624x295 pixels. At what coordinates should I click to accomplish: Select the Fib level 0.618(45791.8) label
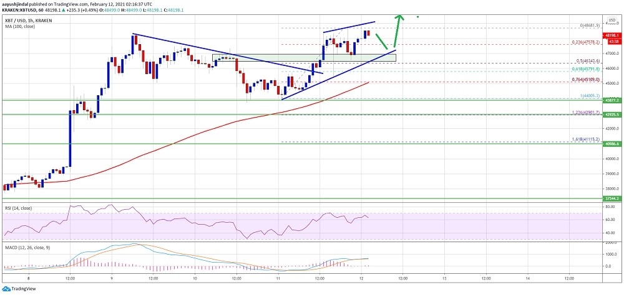coord(587,69)
